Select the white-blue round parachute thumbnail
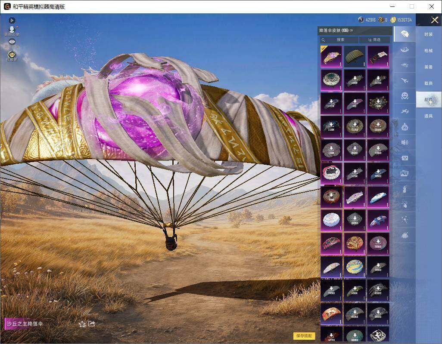This screenshot has height=344, width=442. pyautogui.click(x=331, y=220)
